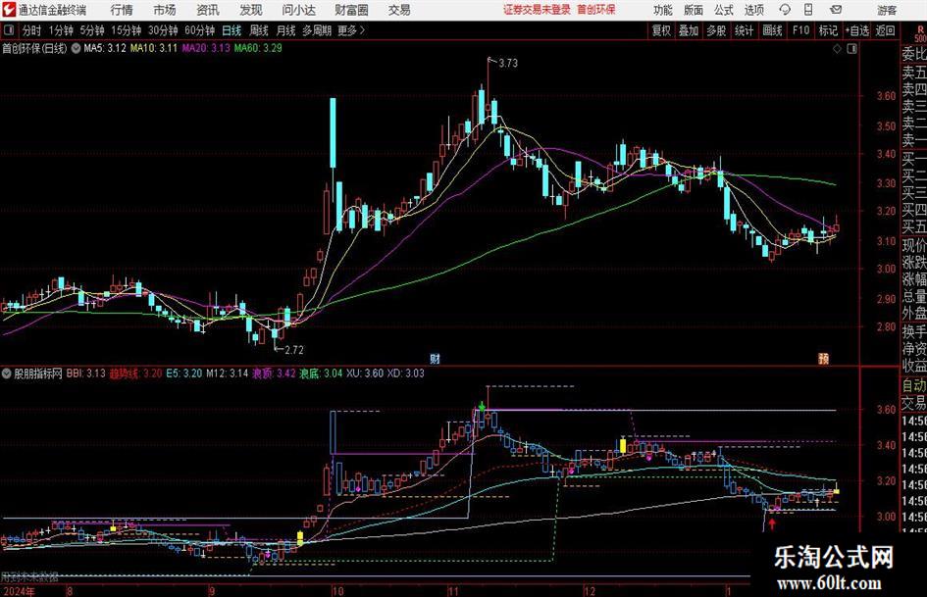This screenshot has height=597, width=927.
Task: Activate the 画线 drawing tool button
Action: click(772, 30)
